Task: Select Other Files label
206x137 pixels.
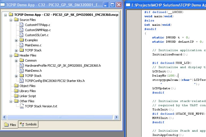Action: tap(27, 101)
